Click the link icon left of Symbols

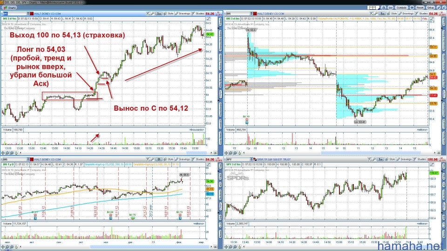pyautogui.click(x=390, y=8)
